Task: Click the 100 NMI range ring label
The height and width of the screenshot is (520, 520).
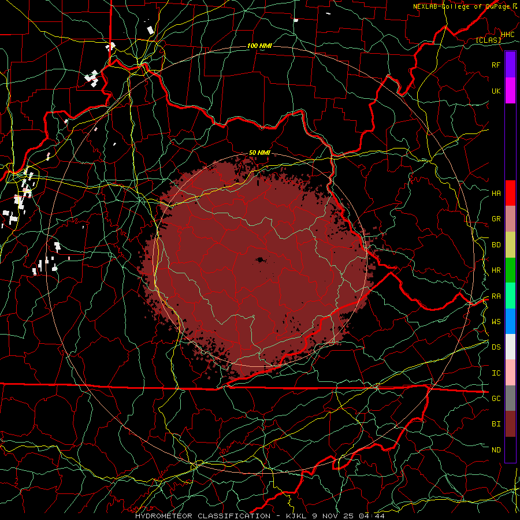Action: click(259, 46)
